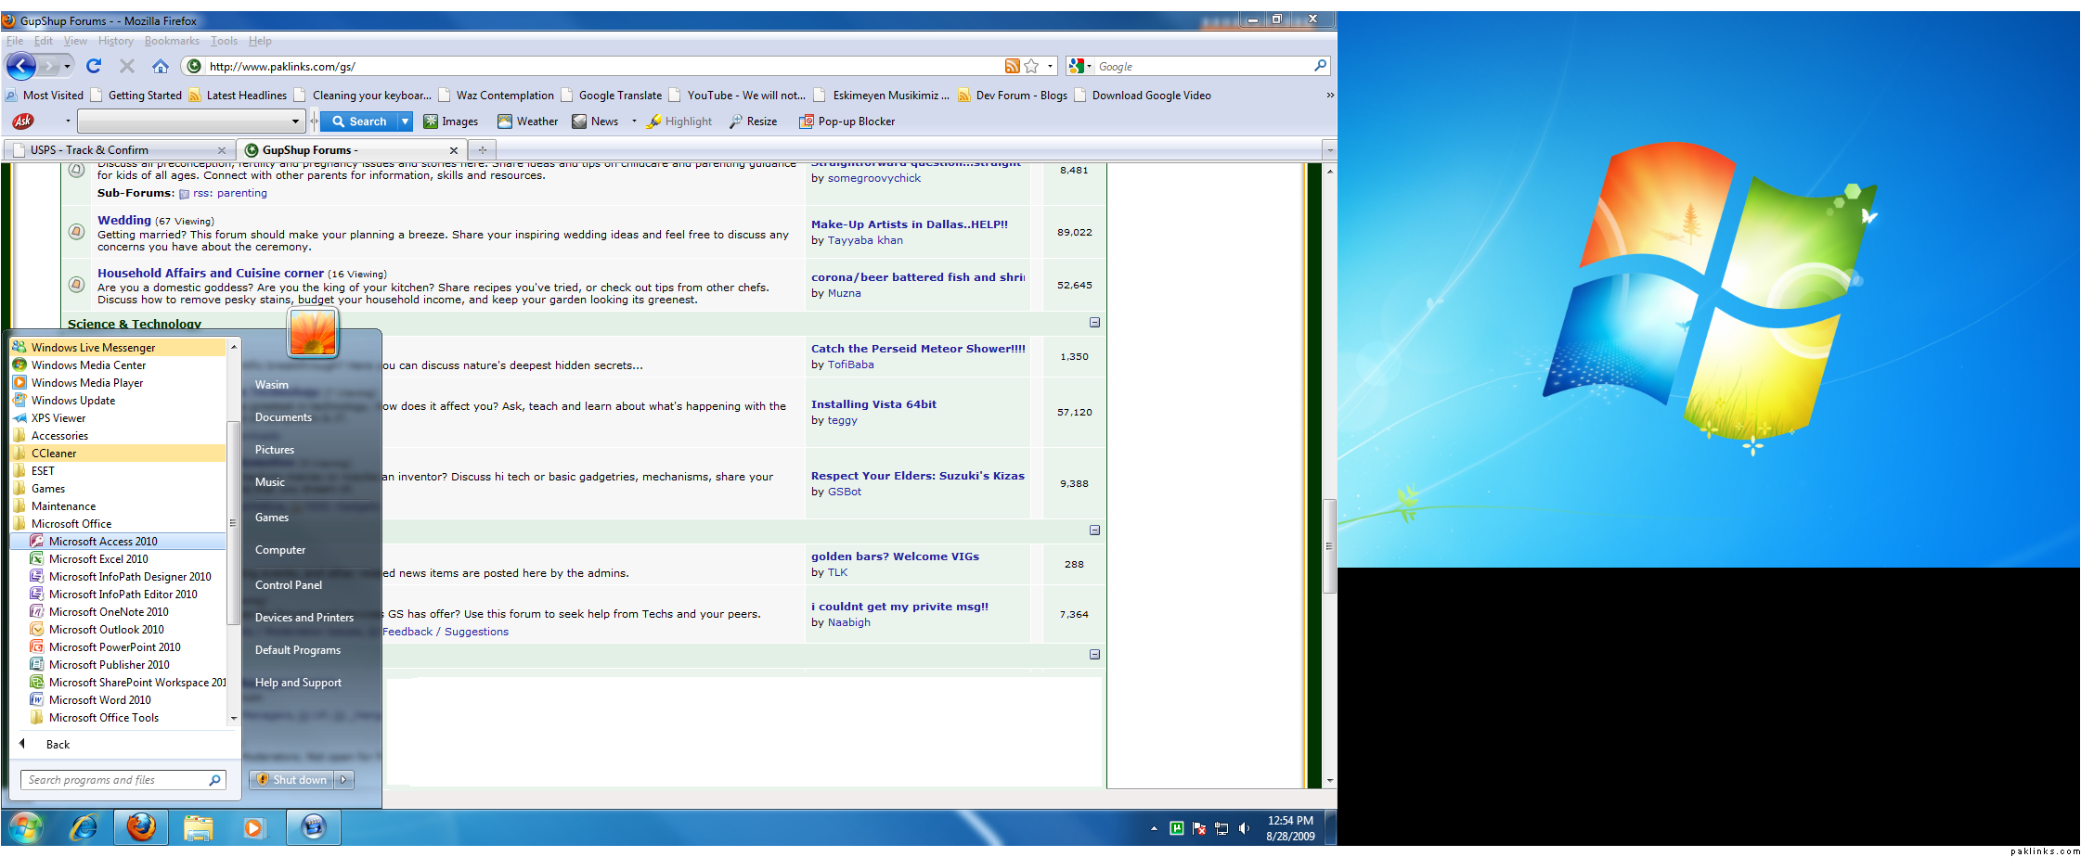Click the Firefox reload page icon
Viewport: 2081px width, 857px height.
[94, 66]
